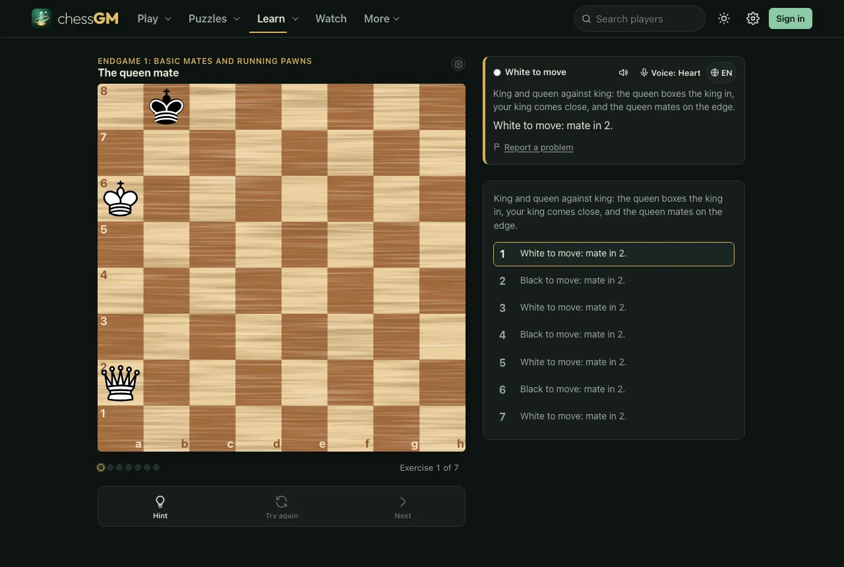Screen dimensions: 844x567
Task: Click the Report a problem link
Action: [539, 148]
